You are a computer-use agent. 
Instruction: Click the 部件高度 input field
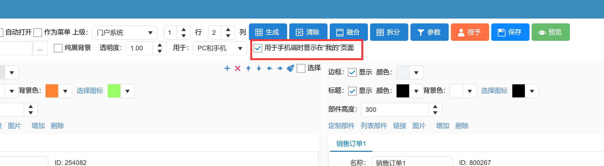tap(395, 109)
